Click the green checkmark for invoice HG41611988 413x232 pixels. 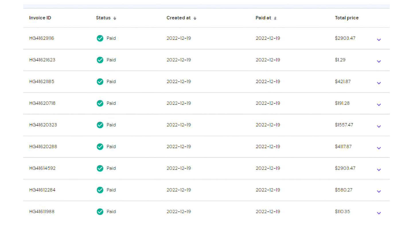[x=100, y=212]
